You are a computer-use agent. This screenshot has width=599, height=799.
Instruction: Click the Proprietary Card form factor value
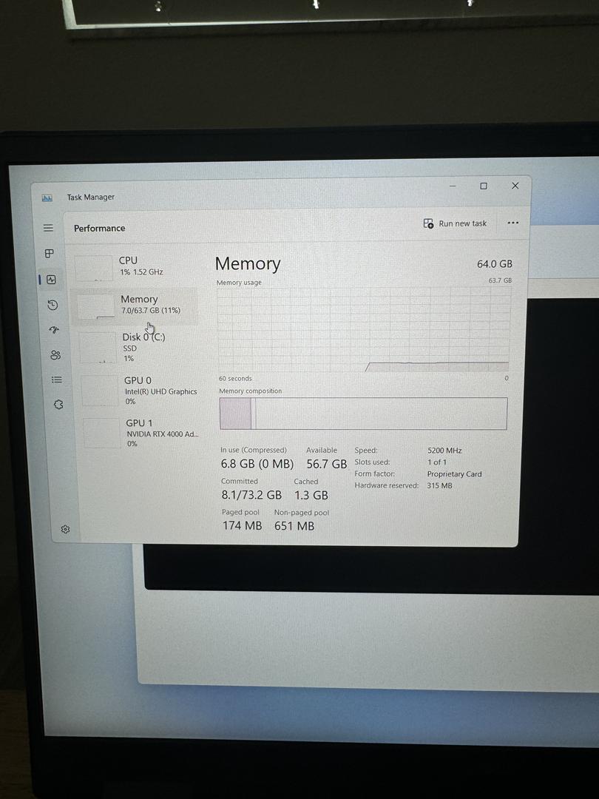(x=454, y=474)
